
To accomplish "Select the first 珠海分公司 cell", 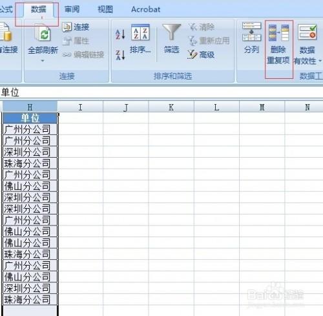I will (x=30, y=163).
